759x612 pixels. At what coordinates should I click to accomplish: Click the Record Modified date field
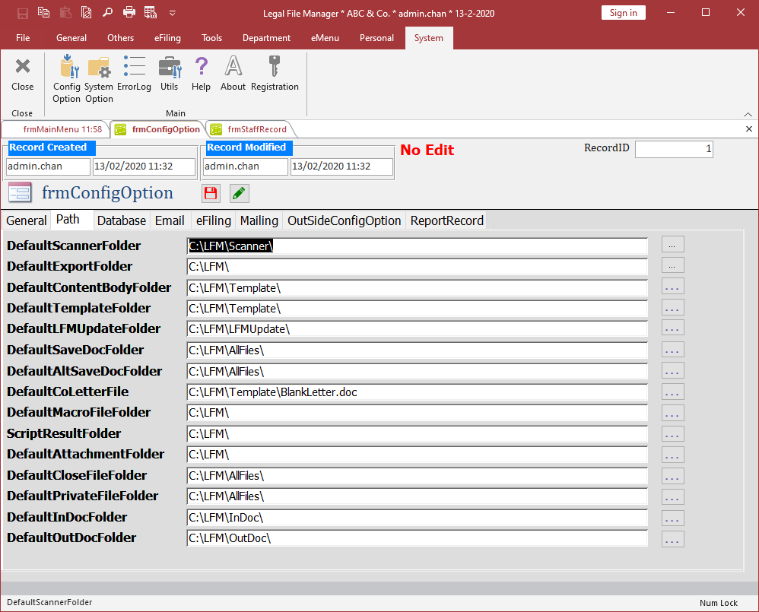pyautogui.click(x=341, y=166)
